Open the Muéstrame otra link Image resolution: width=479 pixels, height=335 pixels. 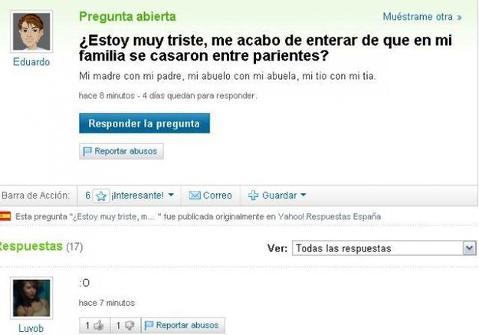pos(422,17)
